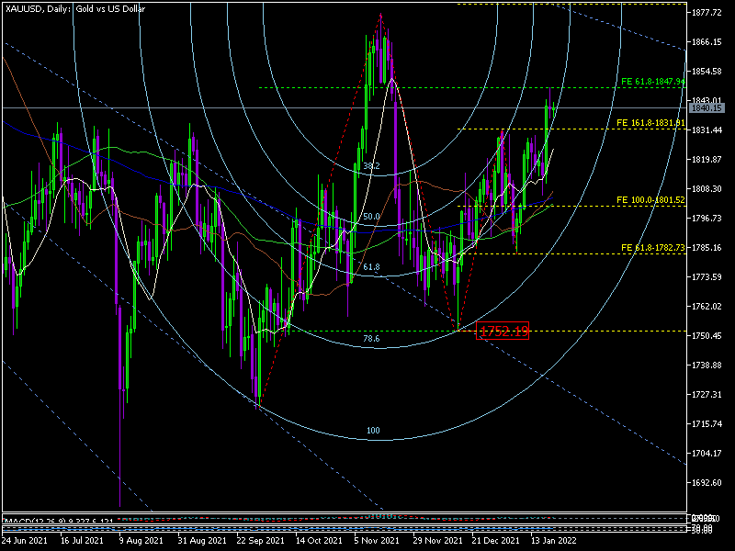
Task: Click 1692.60 on the price scale
Action: click(x=707, y=483)
